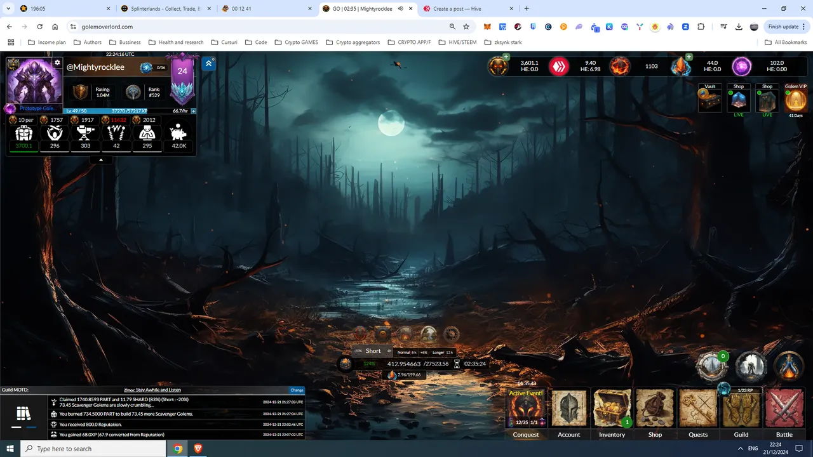
Task: Click the blue double-chevron collapse button
Action: 208,63
